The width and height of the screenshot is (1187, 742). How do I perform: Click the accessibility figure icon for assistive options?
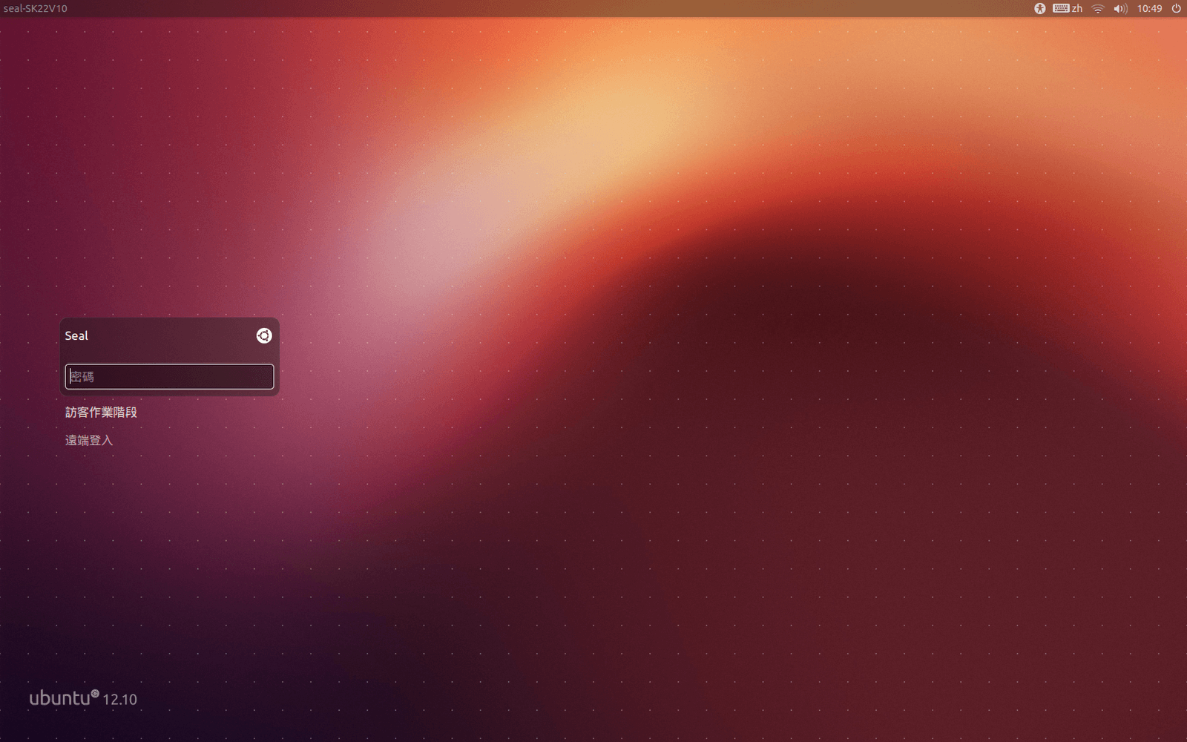pyautogui.click(x=1041, y=9)
